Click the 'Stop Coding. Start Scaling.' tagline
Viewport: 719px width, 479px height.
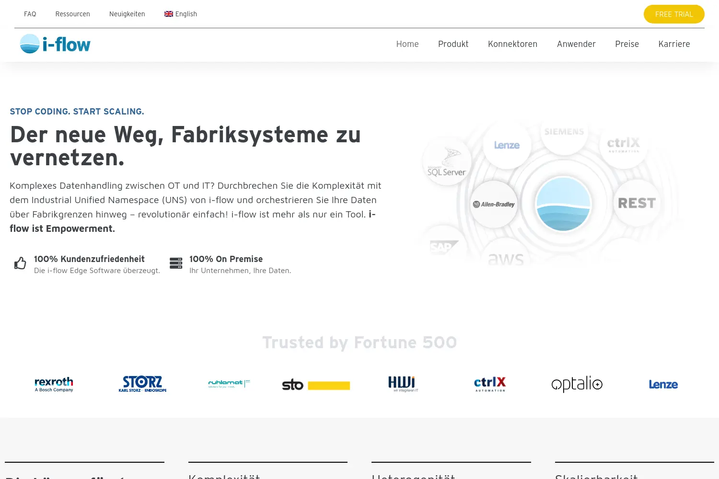click(x=77, y=112)
